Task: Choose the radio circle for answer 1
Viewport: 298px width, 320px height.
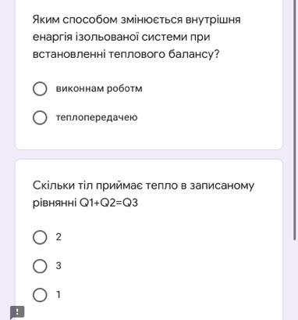Action: coord(40,295)
